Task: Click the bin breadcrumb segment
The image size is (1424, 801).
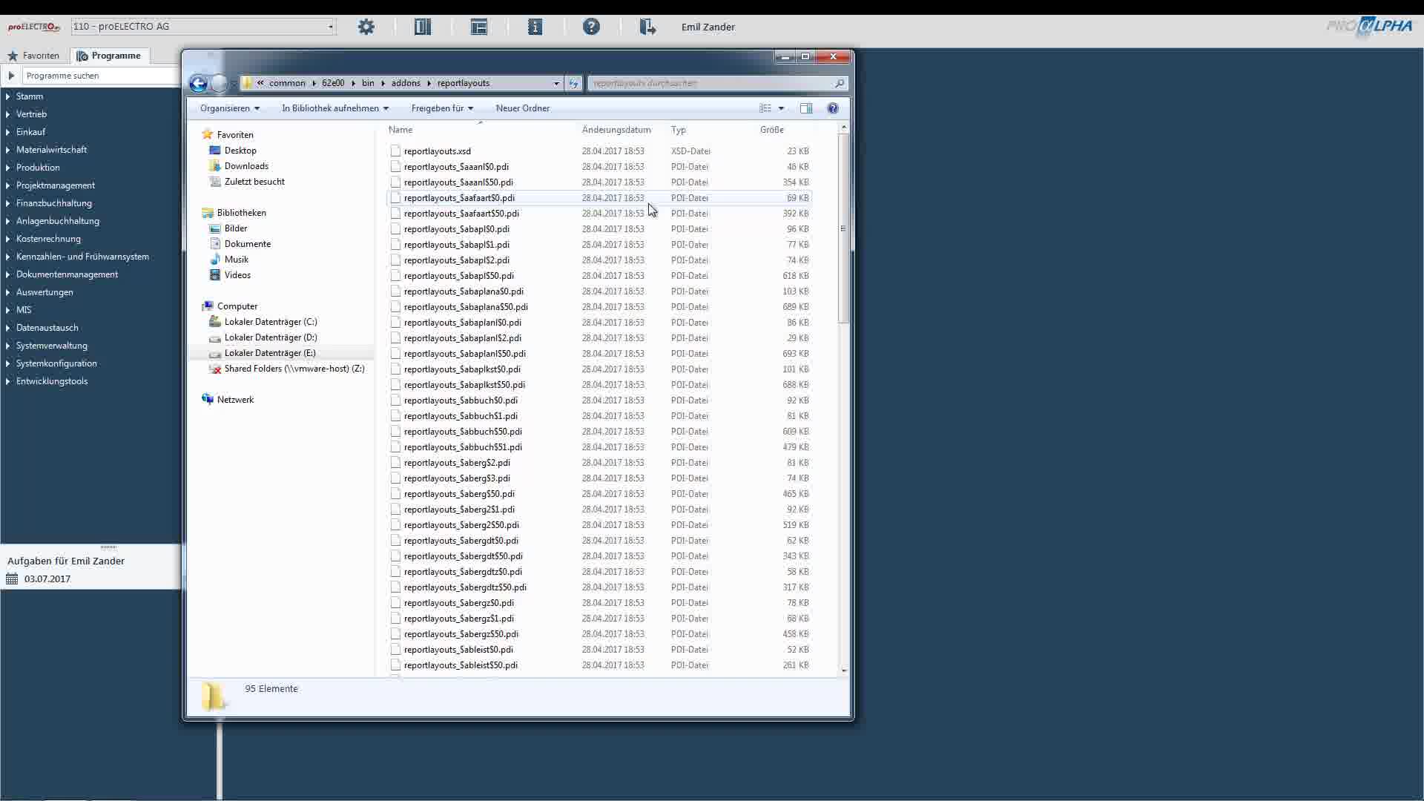Action: click(x=368, y=83)
